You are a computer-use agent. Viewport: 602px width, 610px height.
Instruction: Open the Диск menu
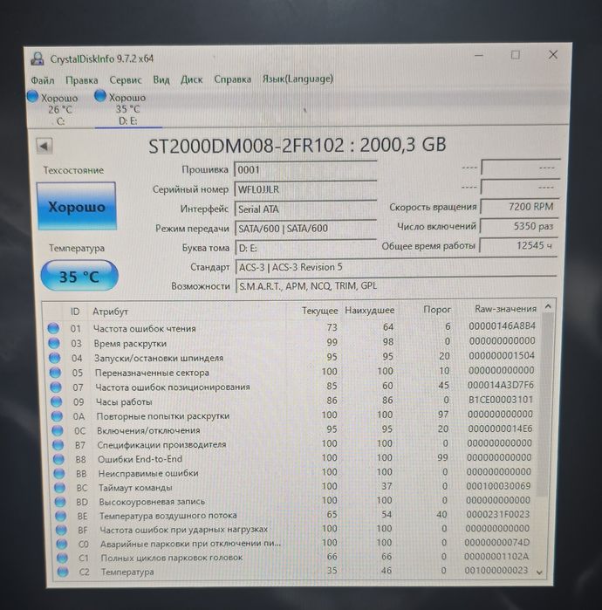point(191,79)
